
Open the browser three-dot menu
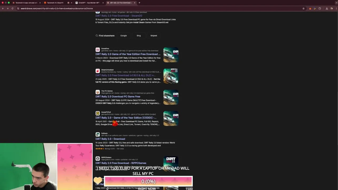(x=336, y=8)
